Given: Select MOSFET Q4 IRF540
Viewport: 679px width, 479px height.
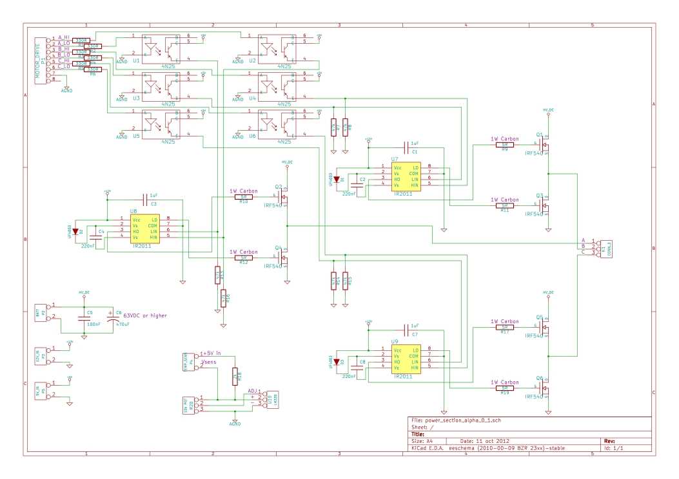Looking at the screenshot, I should coord(284,258).
